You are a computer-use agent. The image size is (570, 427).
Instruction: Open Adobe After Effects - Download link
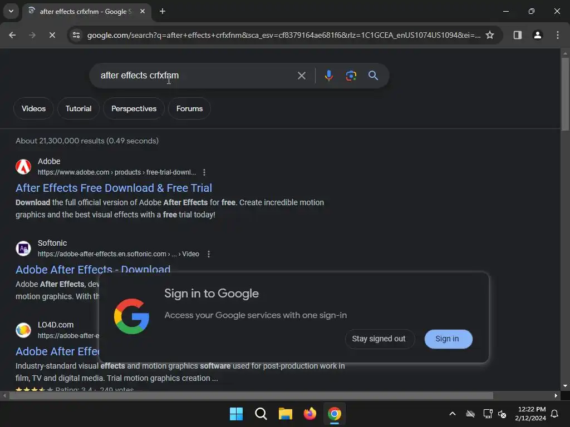(x=93, y=269)
